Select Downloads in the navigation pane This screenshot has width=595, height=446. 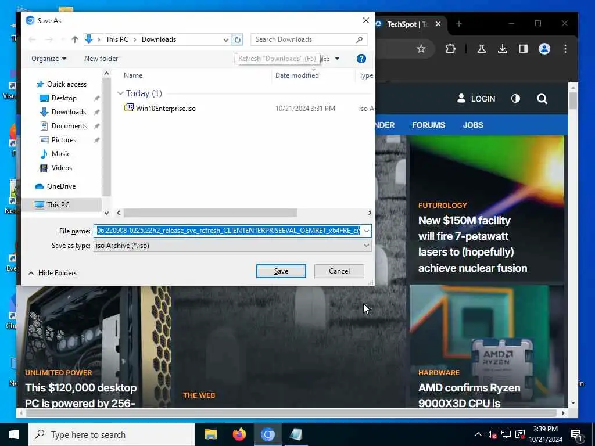point(69,112)
